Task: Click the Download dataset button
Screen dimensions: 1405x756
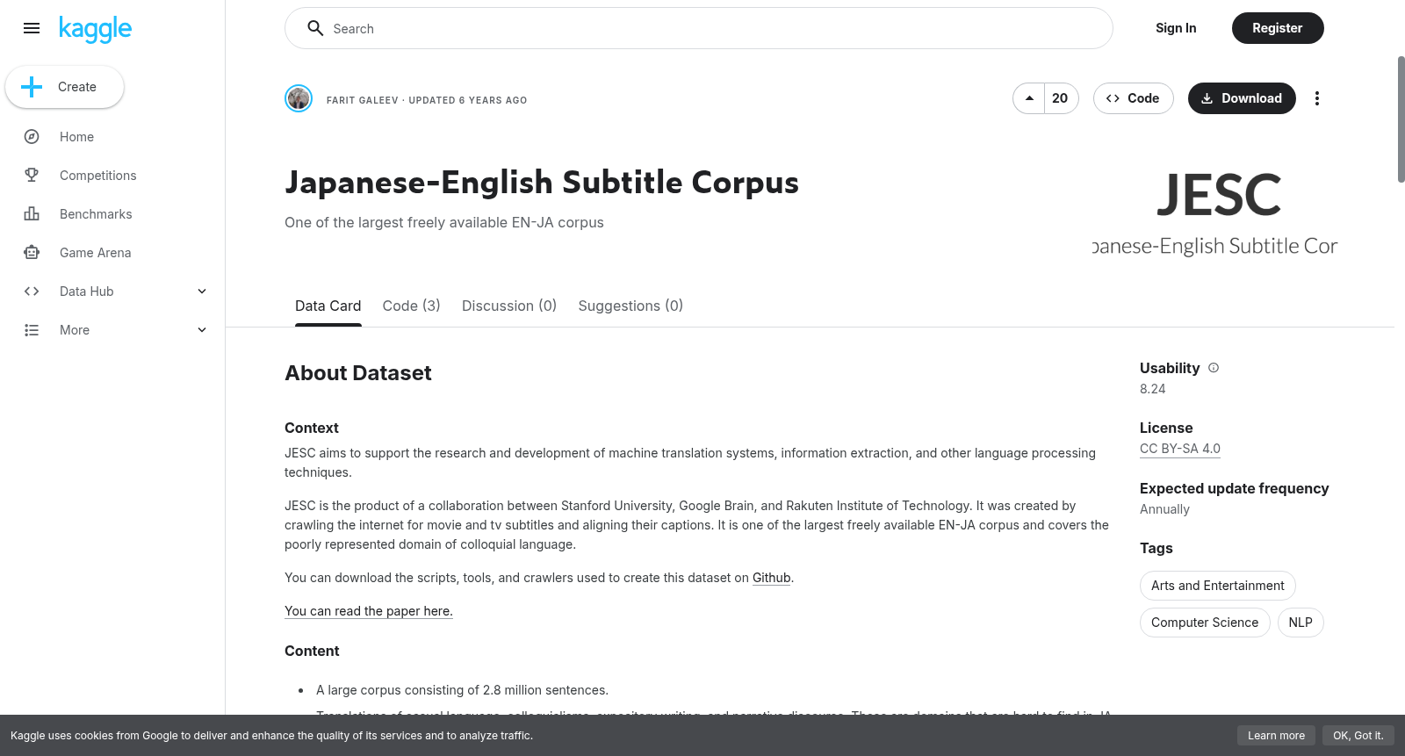Action: click(x=1242, y=98)
